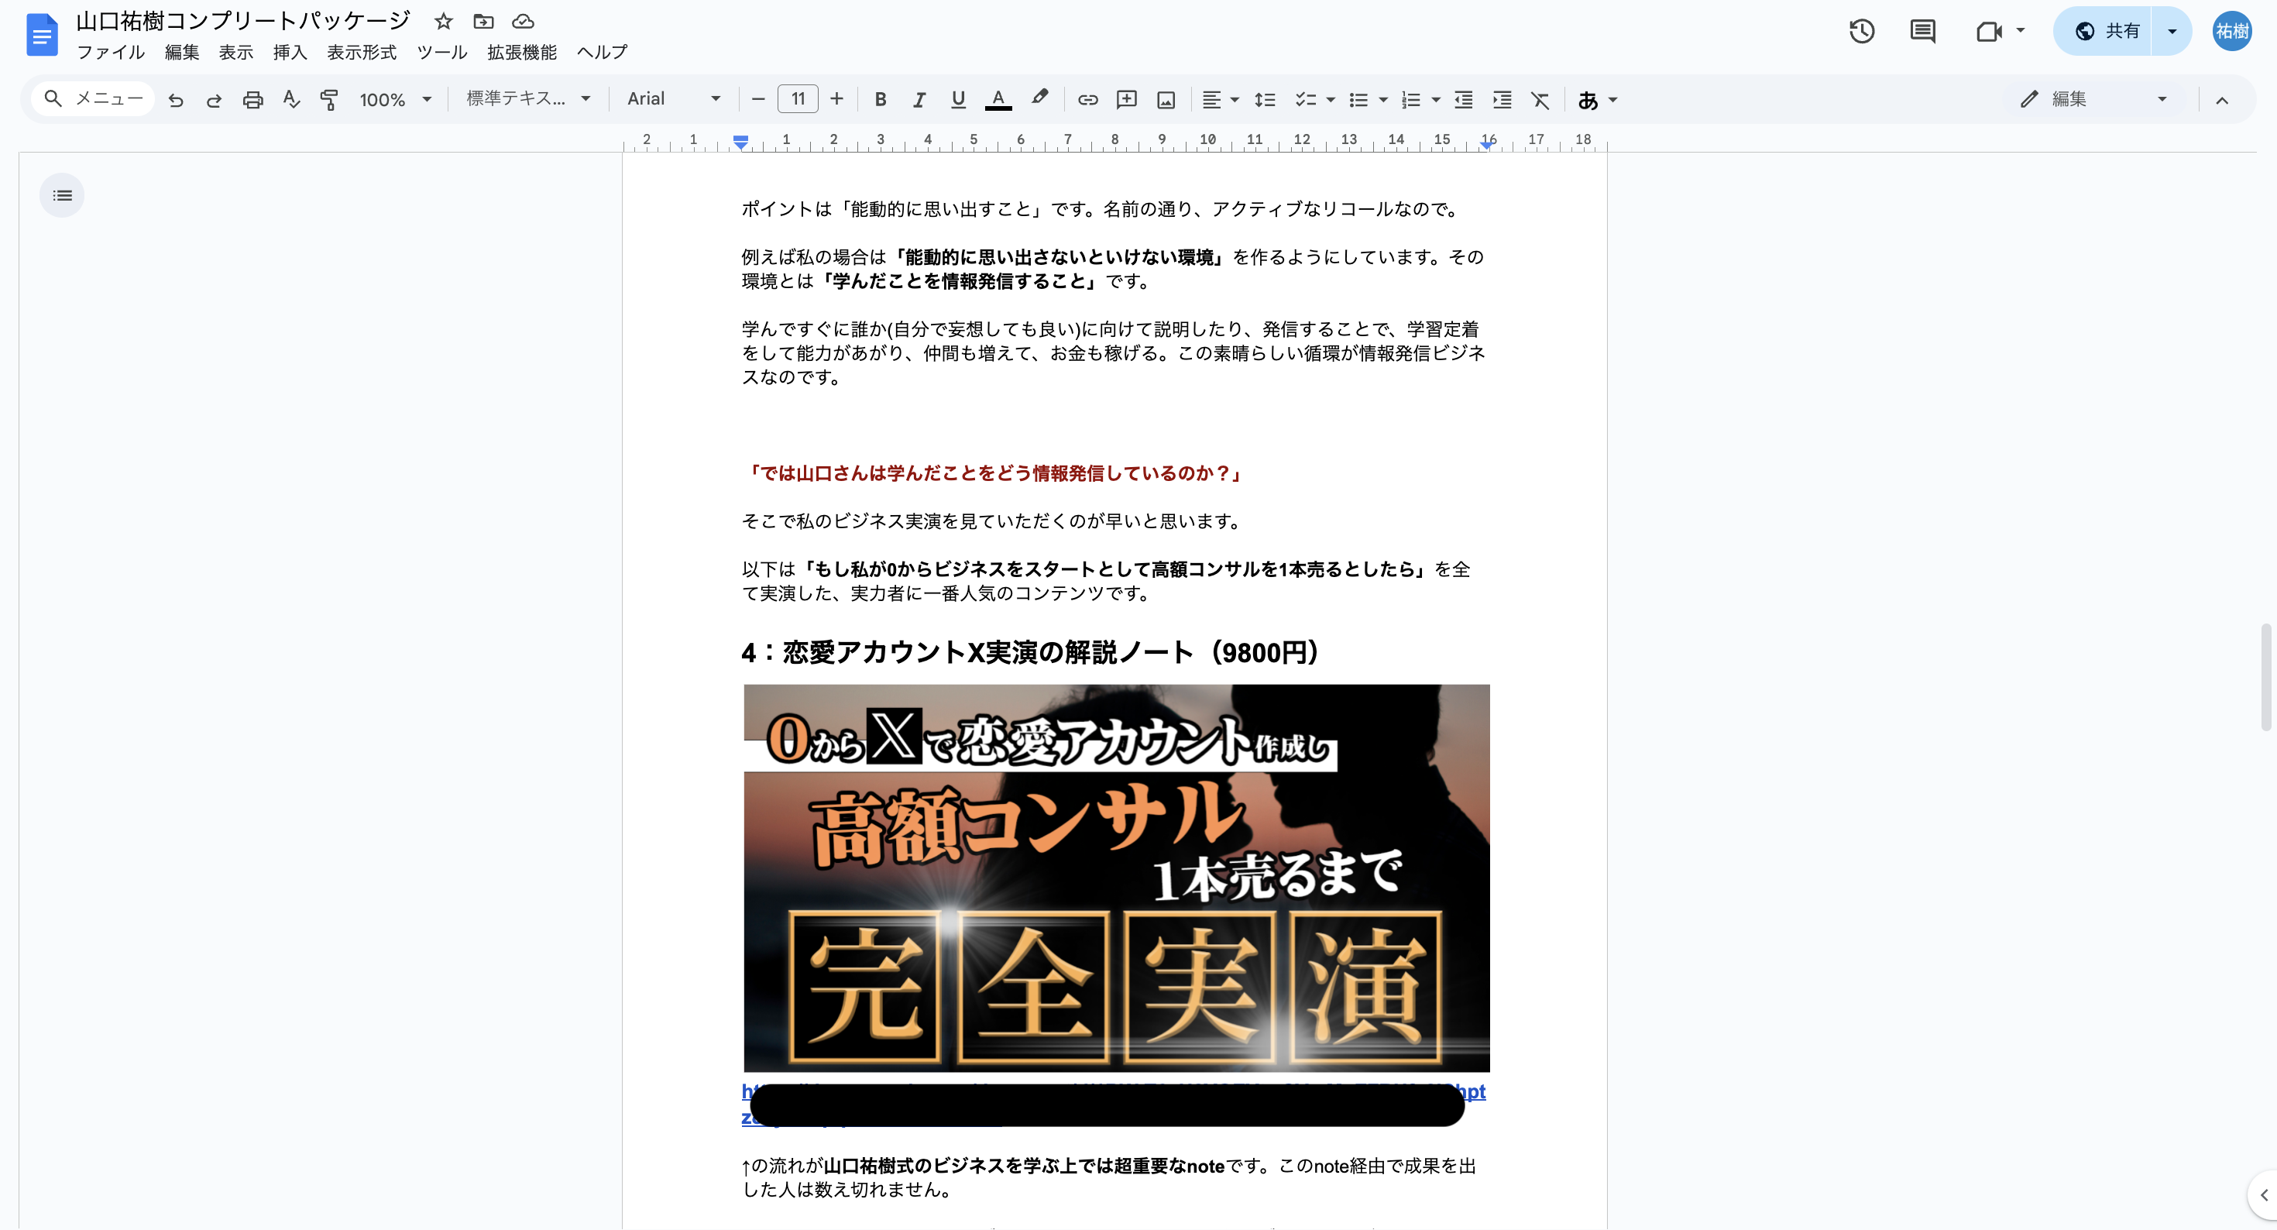
Task: Open the text color picker
Action: [x=998, y=100]
